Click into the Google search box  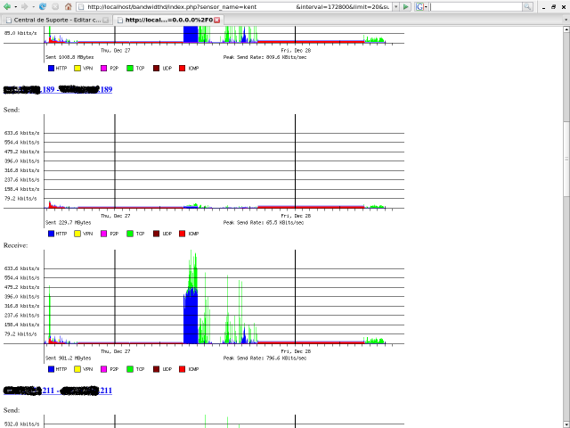[476, 6]
